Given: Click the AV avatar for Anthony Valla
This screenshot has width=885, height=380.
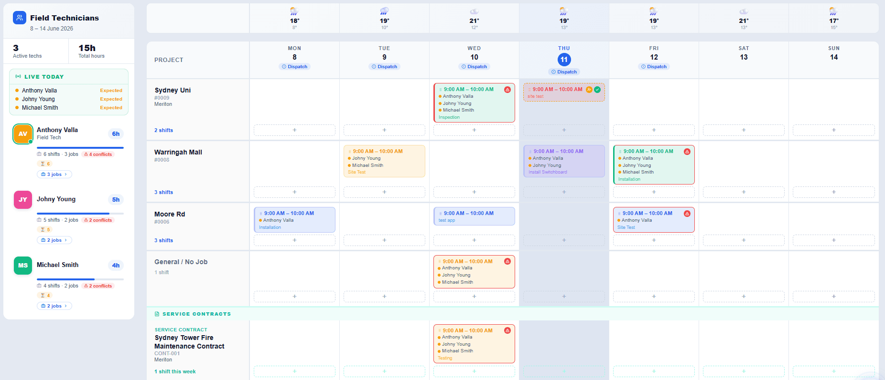Looking at the screenshot, I should point(23,134).
